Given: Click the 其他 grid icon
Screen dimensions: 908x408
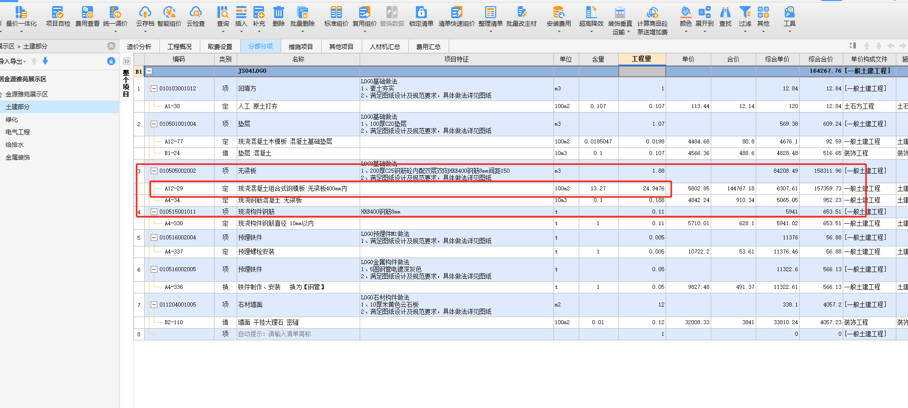Looking at the screenshot, I should (x=763, y=13).
